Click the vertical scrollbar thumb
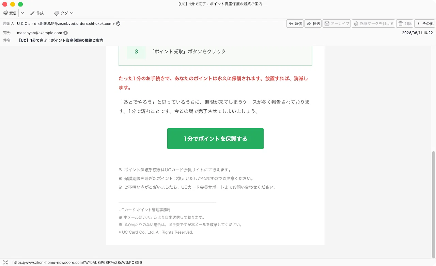This screenshot has width=436, height=266. (x=433, y=204)
